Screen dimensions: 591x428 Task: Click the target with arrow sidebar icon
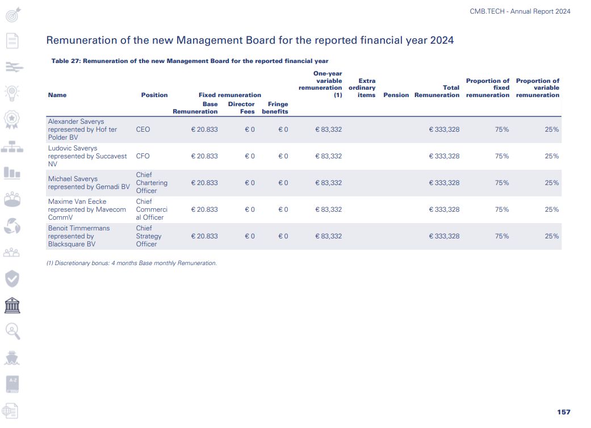point(12,15)
